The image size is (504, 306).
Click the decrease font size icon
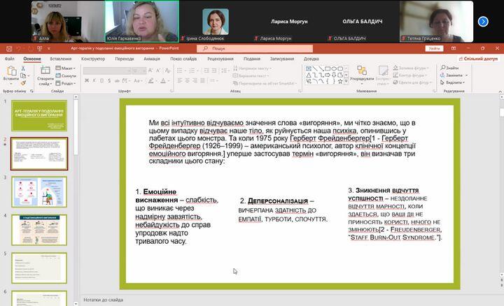point(158,71)
